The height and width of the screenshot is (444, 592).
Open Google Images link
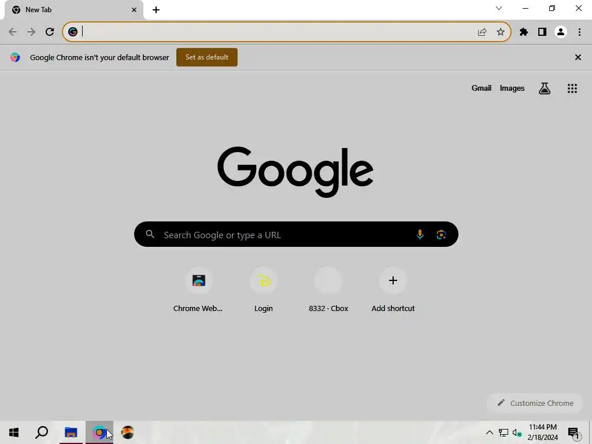pos(512,88)
